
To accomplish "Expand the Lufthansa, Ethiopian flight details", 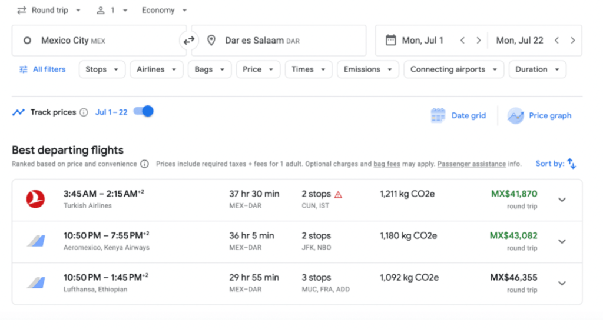I will pos(562,283).
